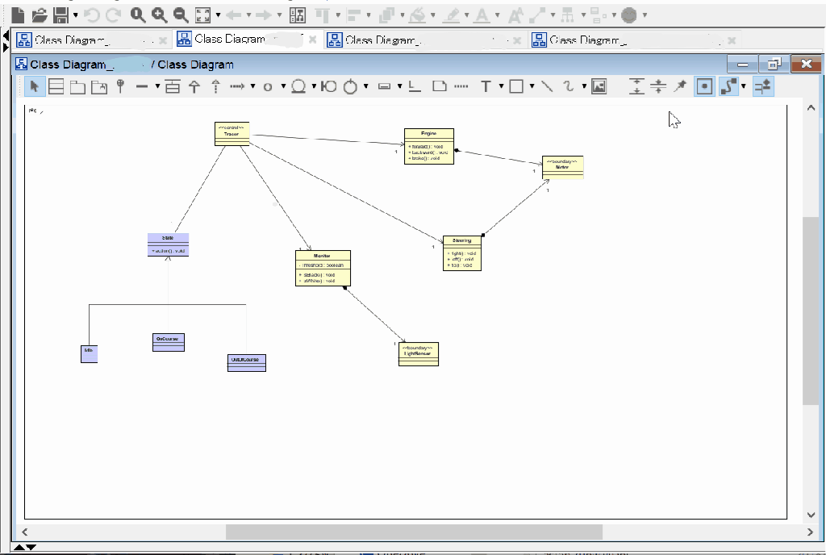Select the Generalization arrow tool

194,87
